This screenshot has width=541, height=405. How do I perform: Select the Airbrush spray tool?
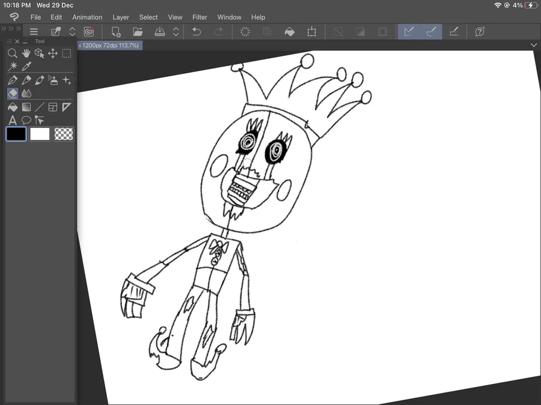(53, 80)
